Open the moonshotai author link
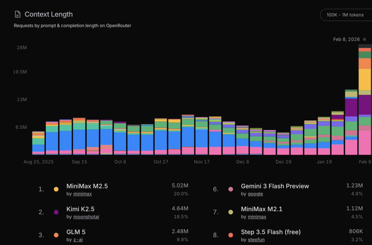 pyautogui.click(x=86, y=217)
